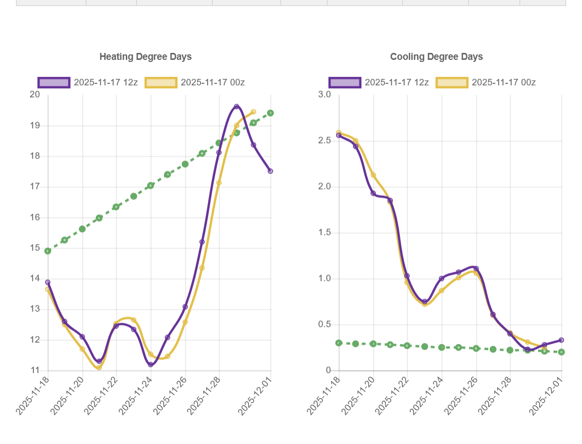Select the purple peak point in the Heating chart

[237, 107]
